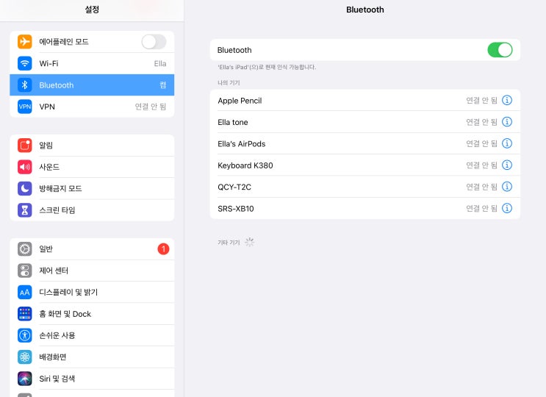Open 홈 화면 및 Dock settings
The height and width of the screenshot is (397, 546).
point(92,314)
